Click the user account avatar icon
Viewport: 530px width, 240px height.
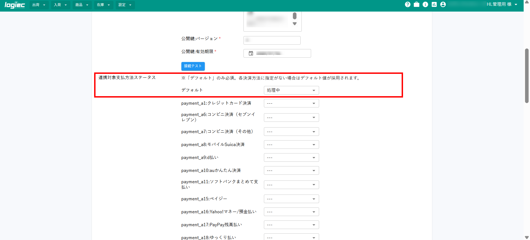[x=443, y=4]
